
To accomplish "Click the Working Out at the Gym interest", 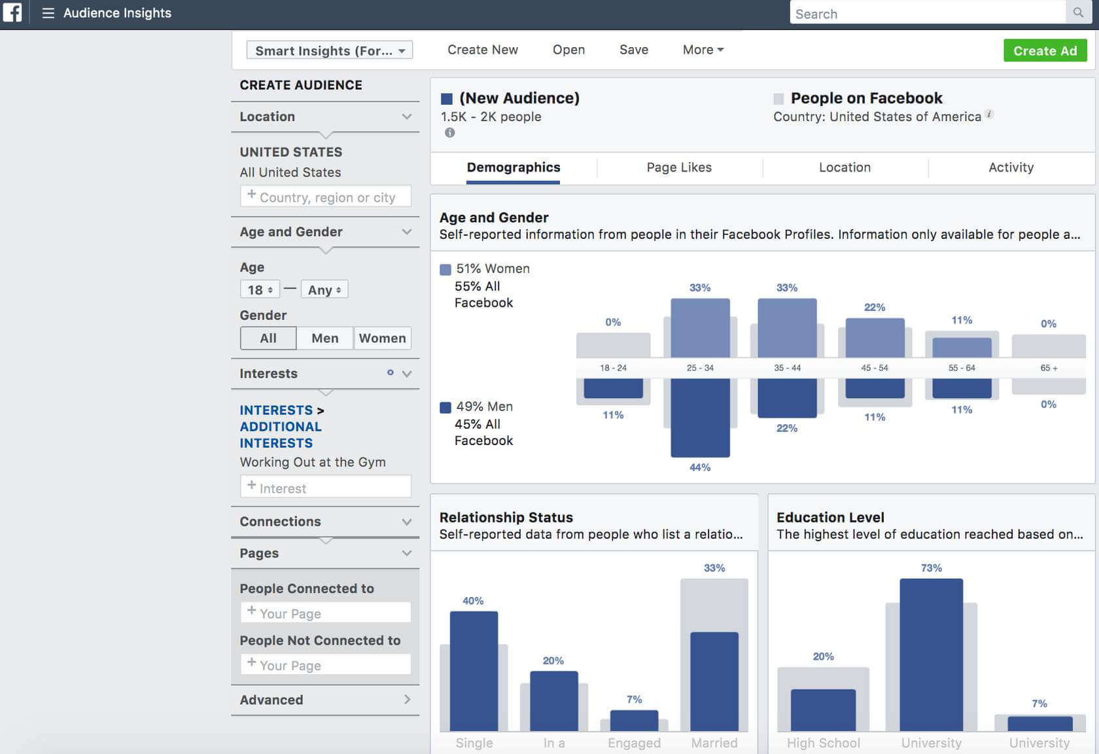I will click(x=313, y=462).
